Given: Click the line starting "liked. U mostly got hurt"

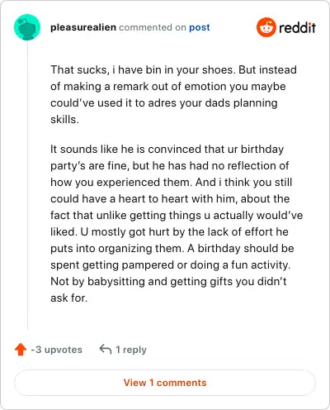Looking at the screenshot, I should [x=169, y=231].
